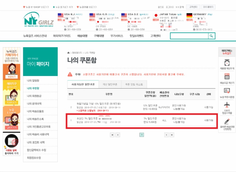
Task: Click the NY Girlz E-SHOP side banner
Action: [x=12, y=118]
